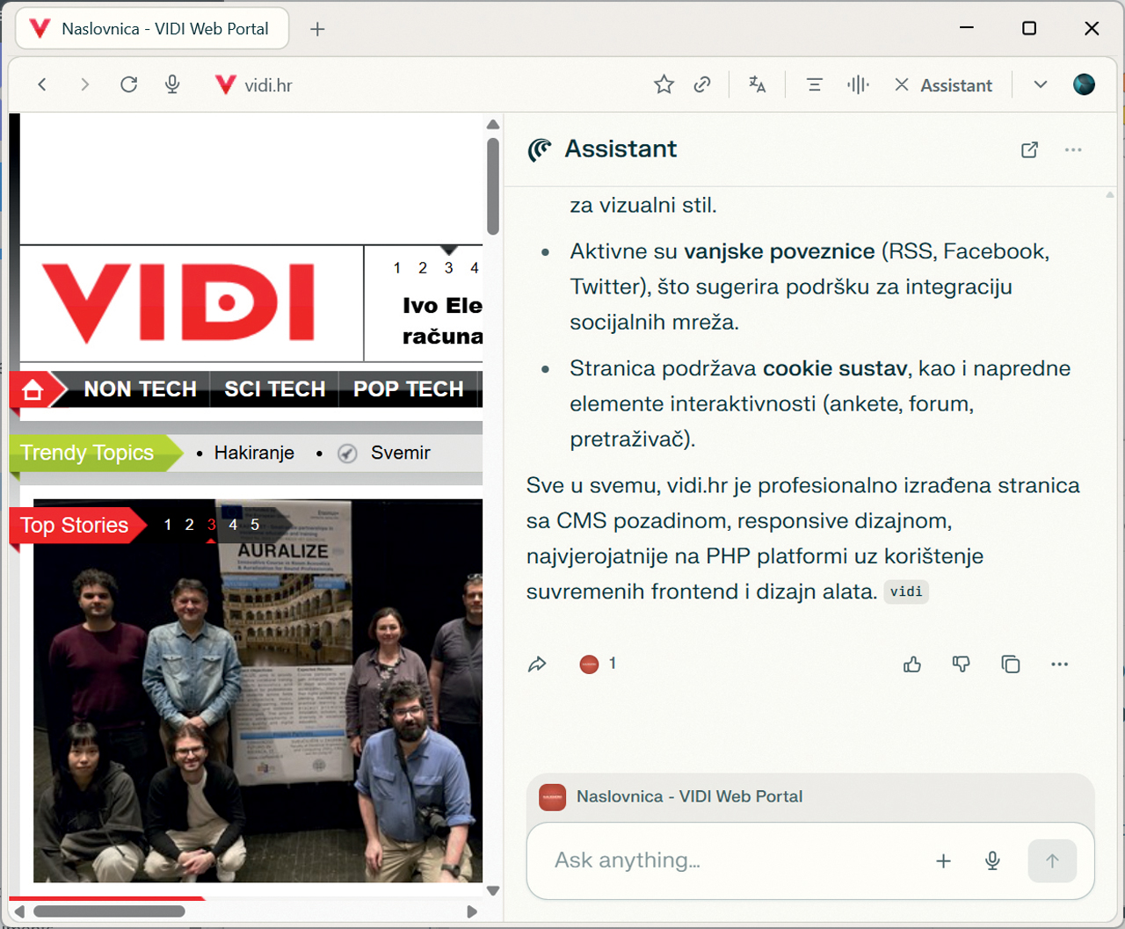
Task: Activate voice search with the microphone icon
Action: [172, 84]
